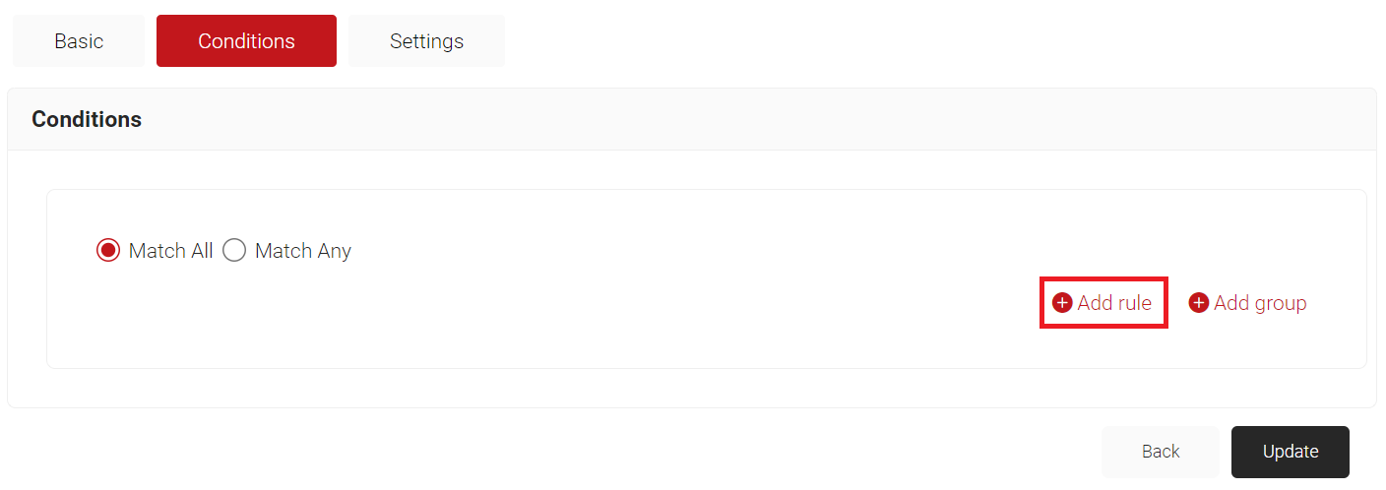Click the plus icon beside Add group
Screen dimensions: 1386x490
tap(1198, 303)
